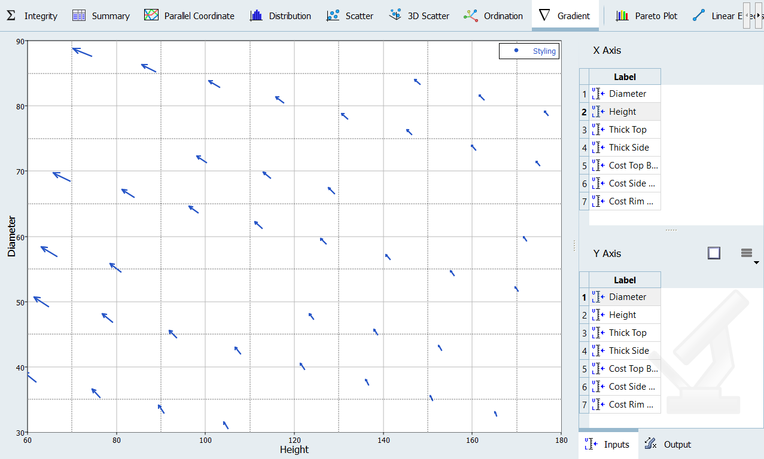Image resolution: width=764 pixels, height=459 pixels.
Task: Click the Scatter plot icon
Action: point(333,16)
